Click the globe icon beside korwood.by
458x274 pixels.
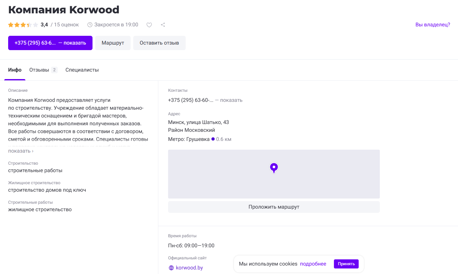pos(171,268)
